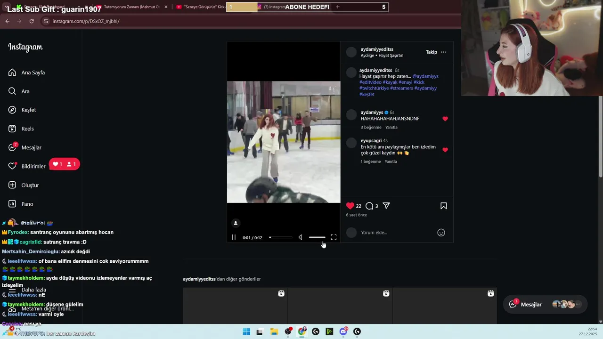This screenshot has width=603, height=339.
Task: Open Keşfet explore compass icon
Action: [12, 110]
